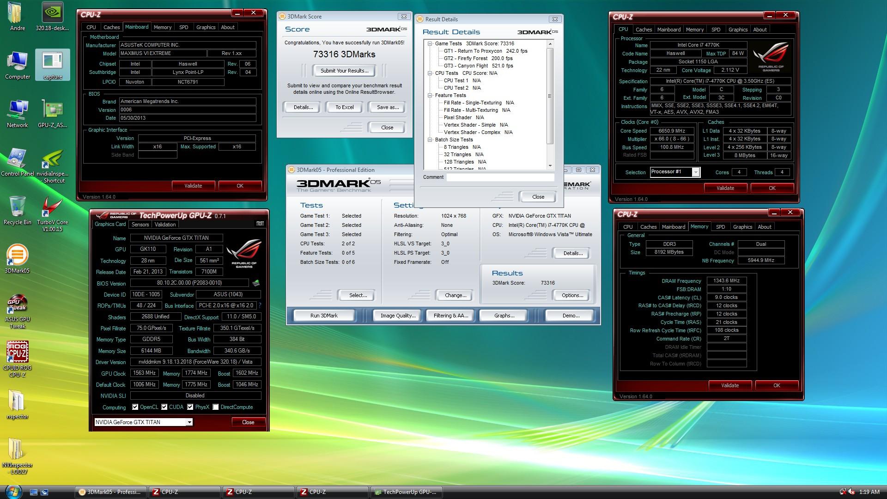Toggle the CUDA checkbox in GPU-Z
This screenshot has height=499, width=887.
pos(164,407)
